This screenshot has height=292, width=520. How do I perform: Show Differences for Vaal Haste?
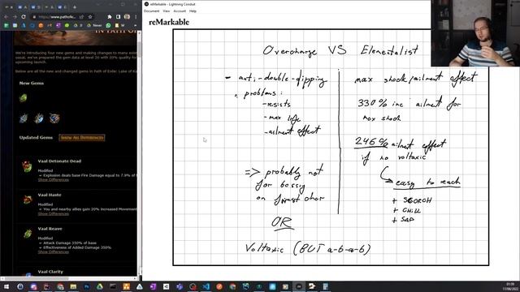54,214
